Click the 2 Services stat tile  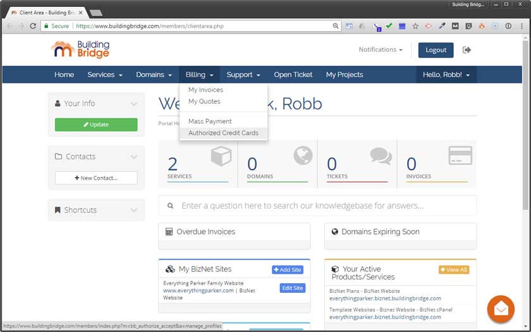[198, 164]
